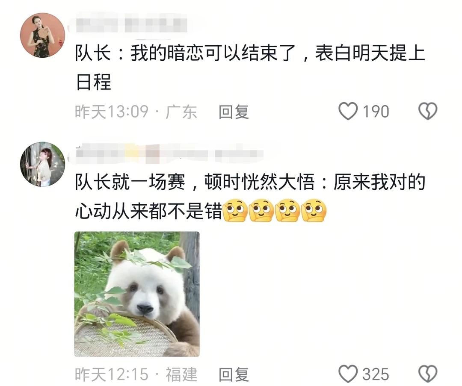Viewport: 462px width, 386px height.
Task: Tap the 190 like count
Action: pos(376,112)
